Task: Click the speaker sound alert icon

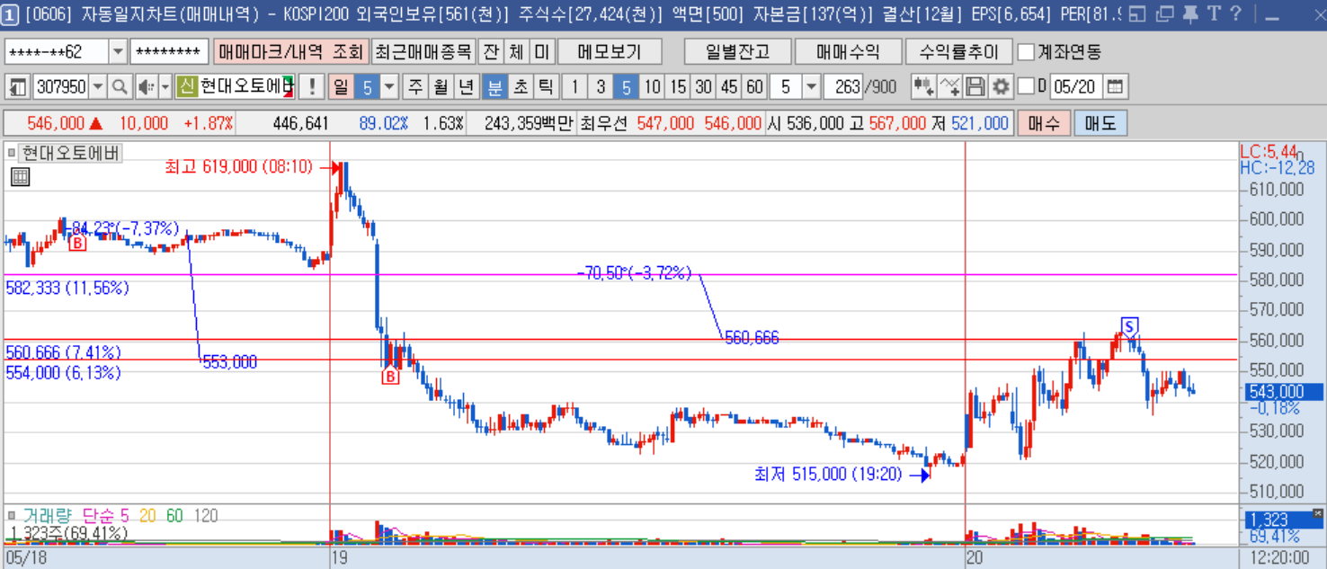Action: (147, 87)
